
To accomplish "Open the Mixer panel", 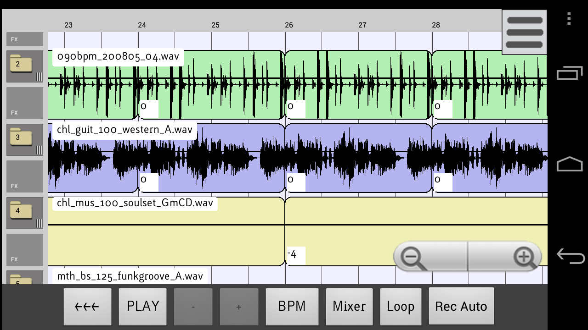I will click(x=349, y=307).
